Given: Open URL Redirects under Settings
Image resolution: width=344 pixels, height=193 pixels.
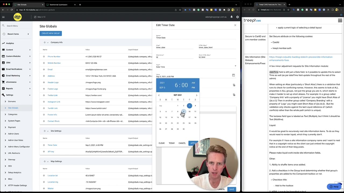Looking at the screenshot, I should [14, 153].
